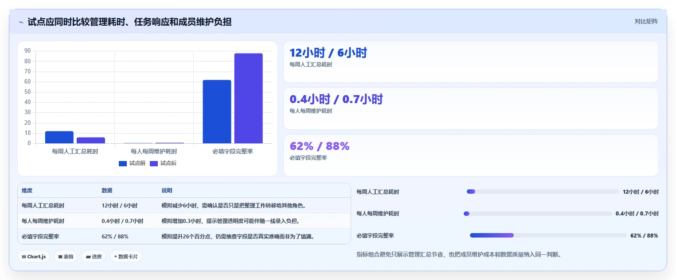Click the chart x-axis label 每周人工汇总耗时

[75, 151]
